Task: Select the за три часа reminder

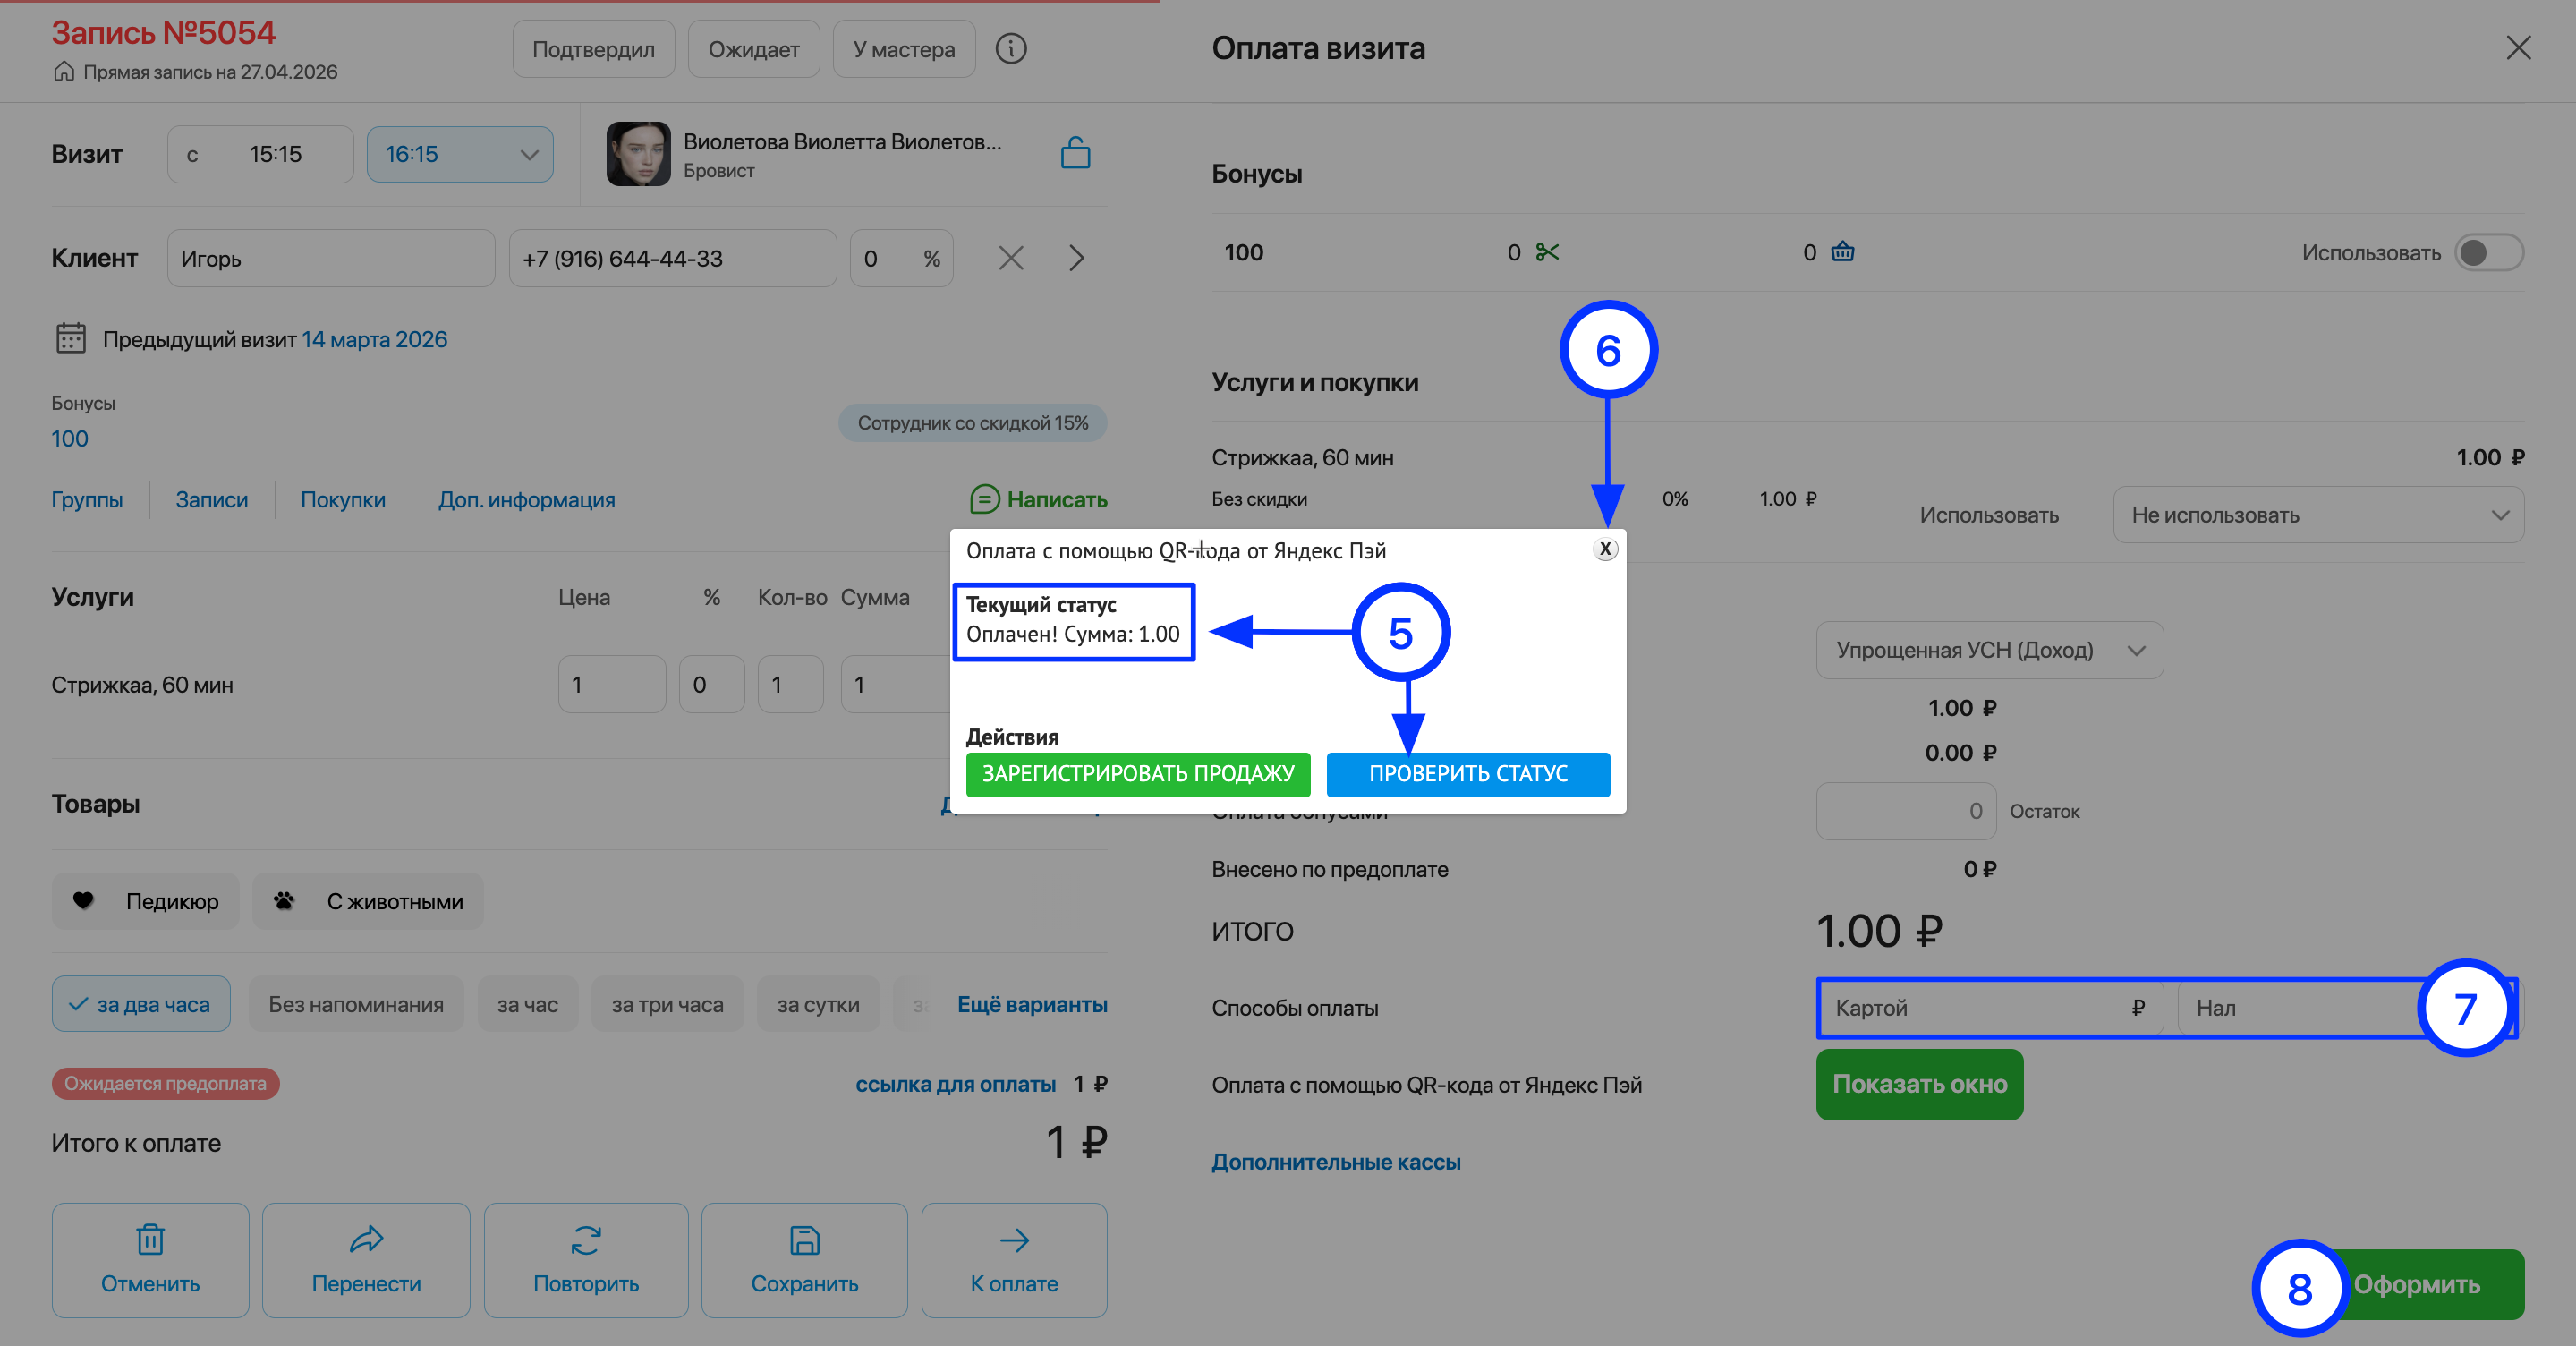Action: coord(668,1004)
